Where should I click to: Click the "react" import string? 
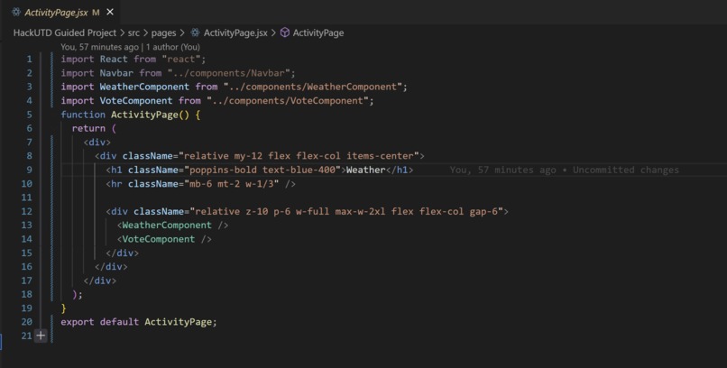[x=180, y=60]
